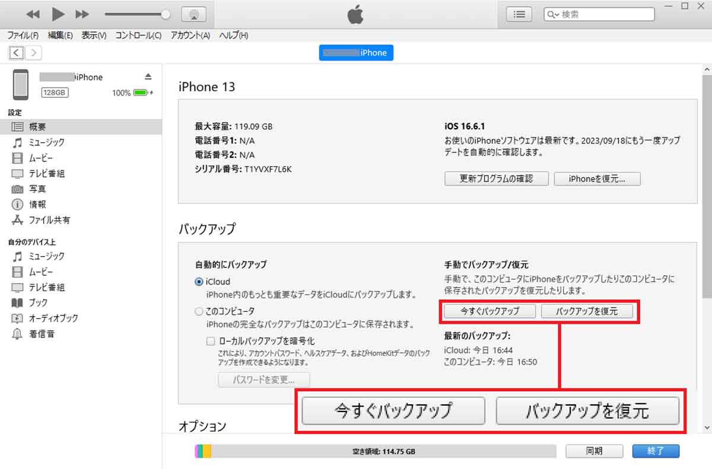Click the small 今すぐバックアップ button

[x=490, y=311]
